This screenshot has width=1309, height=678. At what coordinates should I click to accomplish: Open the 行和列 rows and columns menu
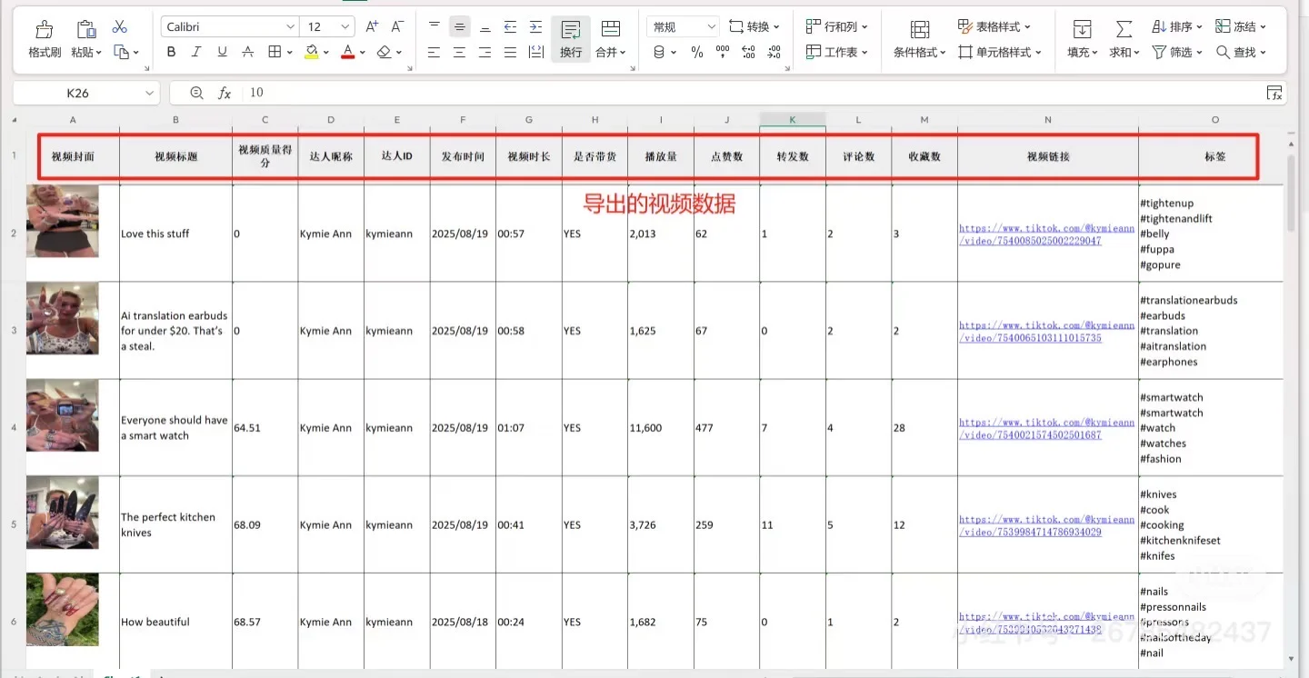(x=837, y=27)
